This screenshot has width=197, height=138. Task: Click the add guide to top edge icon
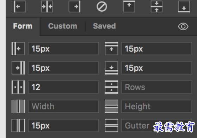point(129,7)
